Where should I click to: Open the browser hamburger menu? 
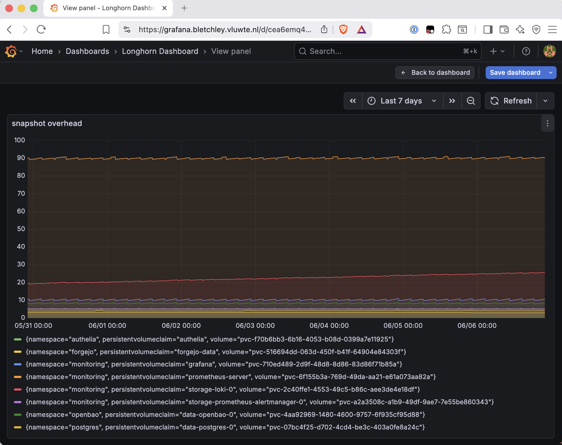tap(552, 29)
